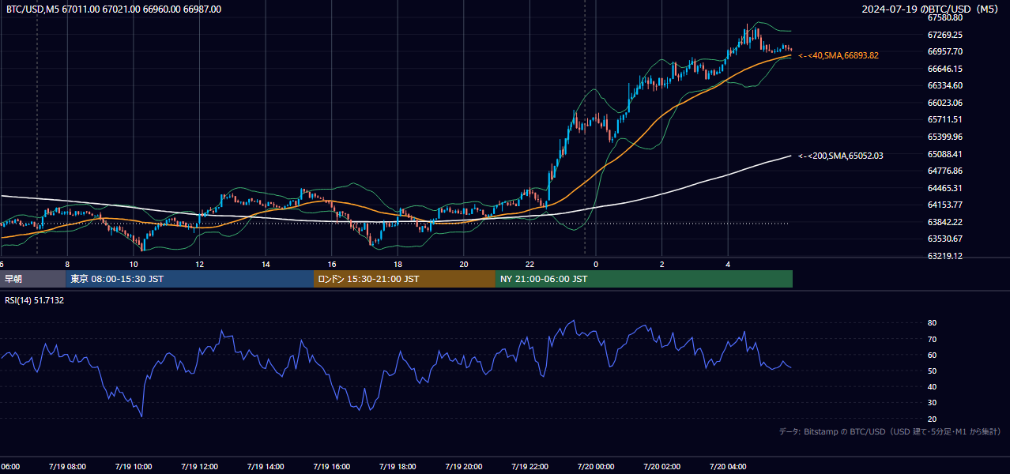Click bottom time label 7/19 12:00
Viewport: 1010px width, 474px height.
pyautogui.click(x=199, y=467)
